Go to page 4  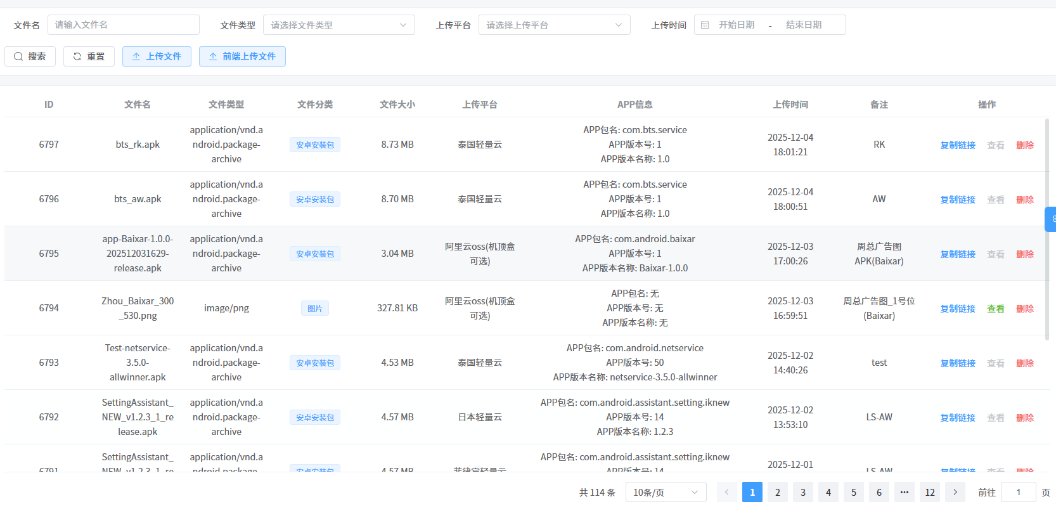(x=828, y=492)
